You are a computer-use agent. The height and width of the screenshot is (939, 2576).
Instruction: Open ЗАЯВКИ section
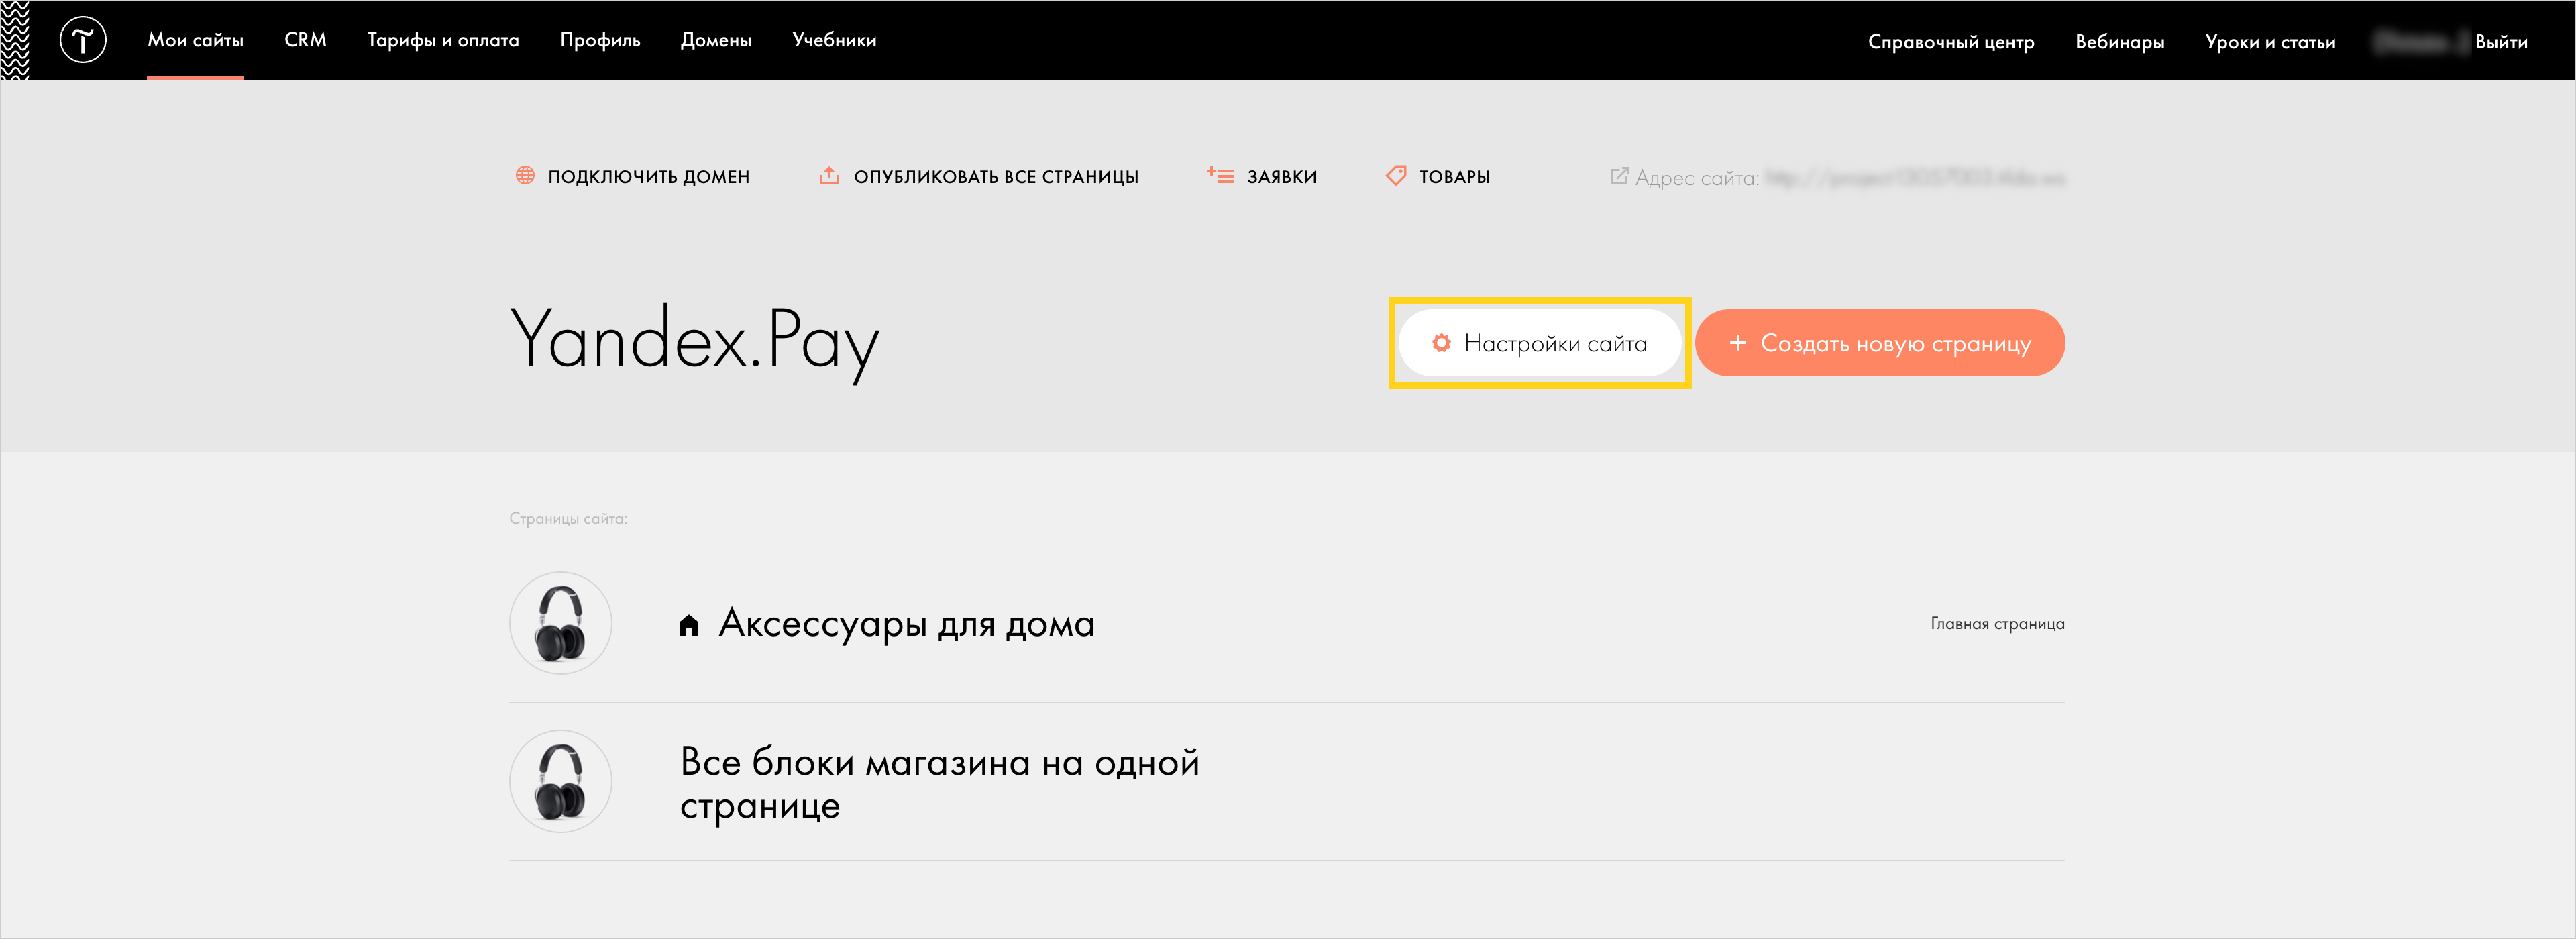[x=1282, y=177]
